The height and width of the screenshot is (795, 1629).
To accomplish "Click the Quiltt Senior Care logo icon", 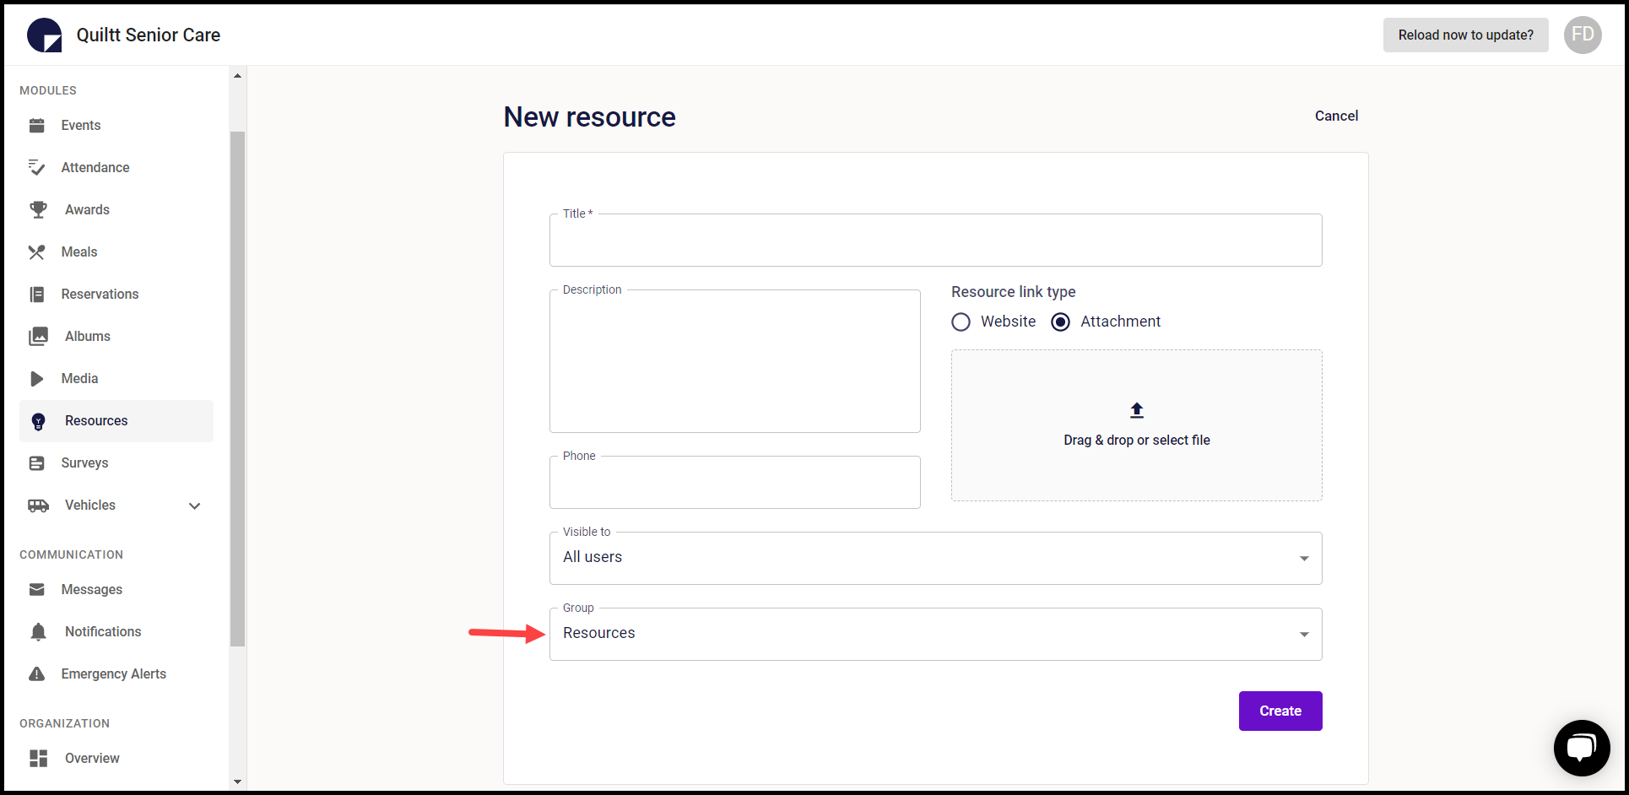I will (45, 35).
